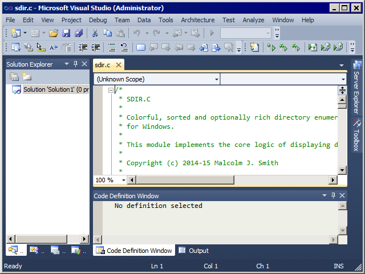Click the Clear All Bookmarks icon
365x274 pixels.
click(229, 48)
